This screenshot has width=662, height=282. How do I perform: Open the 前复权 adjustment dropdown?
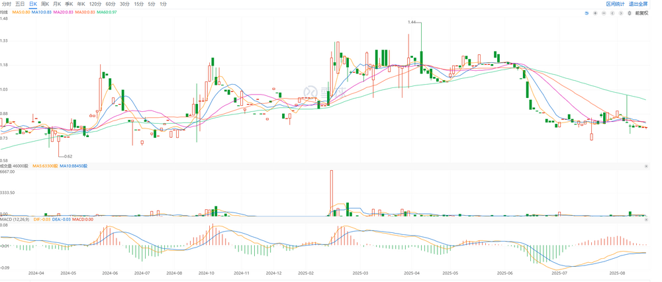pyautogui.click(x=641, y=13)
